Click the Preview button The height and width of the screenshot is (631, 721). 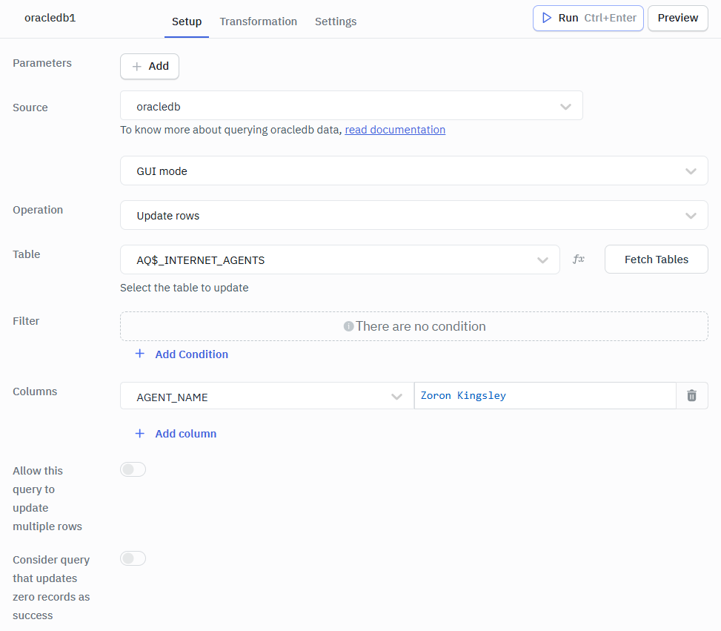(x=678, y=18)
